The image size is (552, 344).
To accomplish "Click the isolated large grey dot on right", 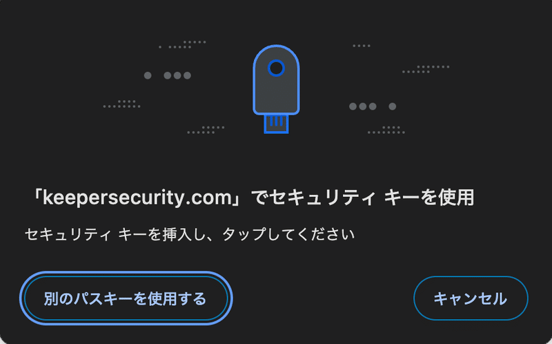I will click(393, 106).
